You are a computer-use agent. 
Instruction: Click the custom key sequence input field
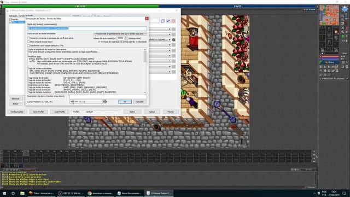87,28
